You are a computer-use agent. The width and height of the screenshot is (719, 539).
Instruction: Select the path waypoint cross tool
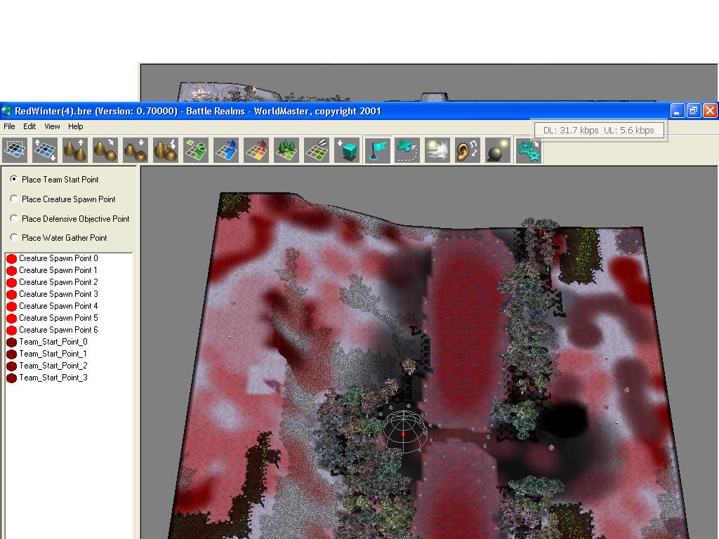407,150
